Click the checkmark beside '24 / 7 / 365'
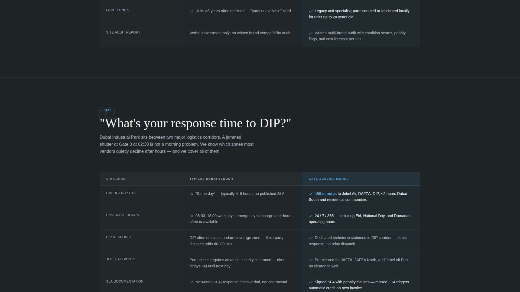This screenshot has width=520, height=292. click(x=311, y=216)
